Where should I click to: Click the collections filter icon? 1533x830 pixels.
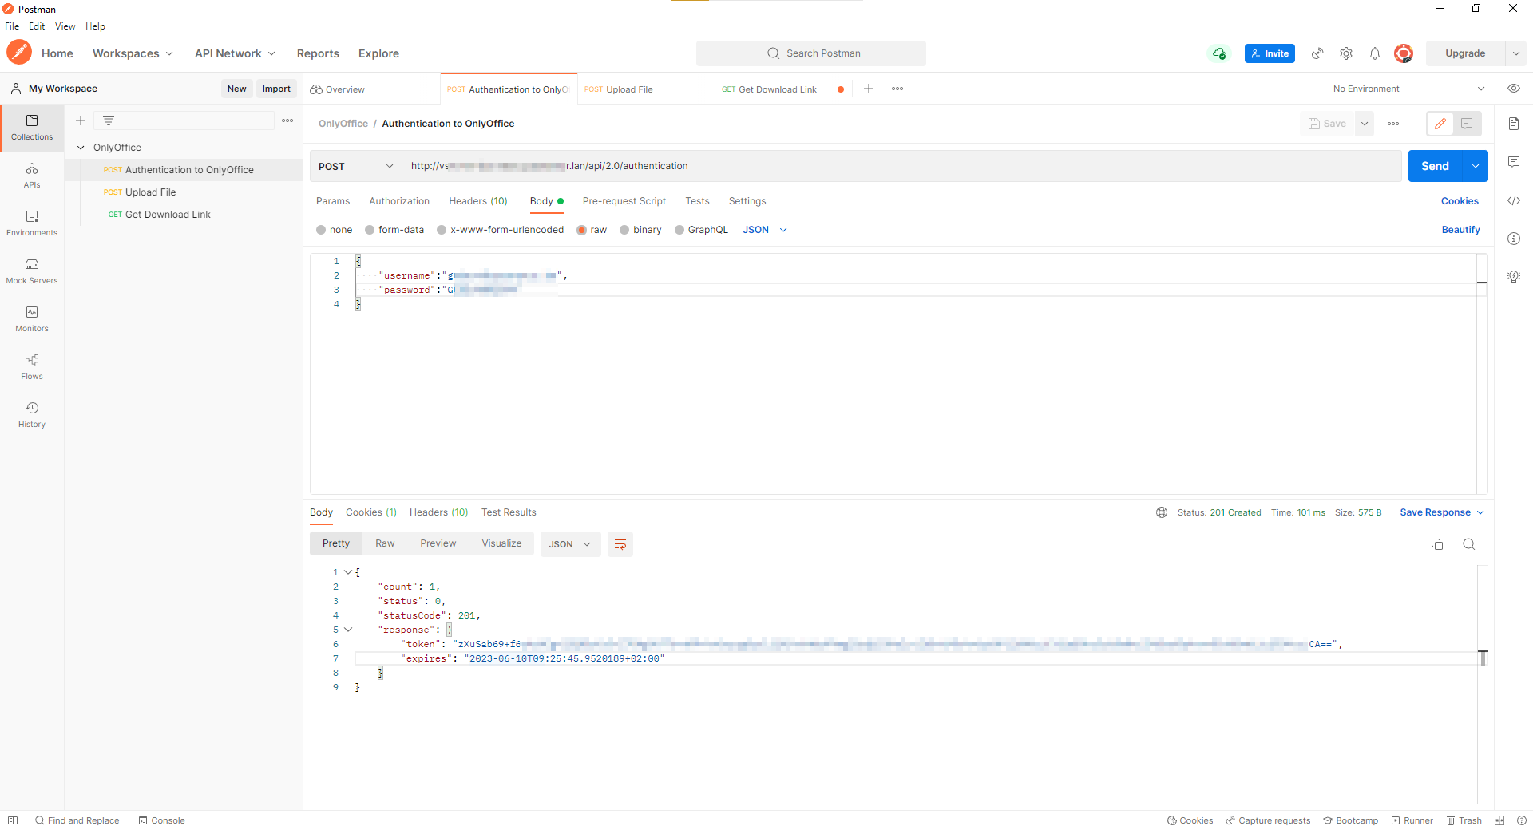[109, 121]
